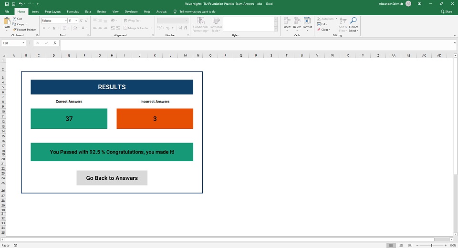Switch to the Formulas tab
Viewport: 458px width, 248px height.
[73, 11]
